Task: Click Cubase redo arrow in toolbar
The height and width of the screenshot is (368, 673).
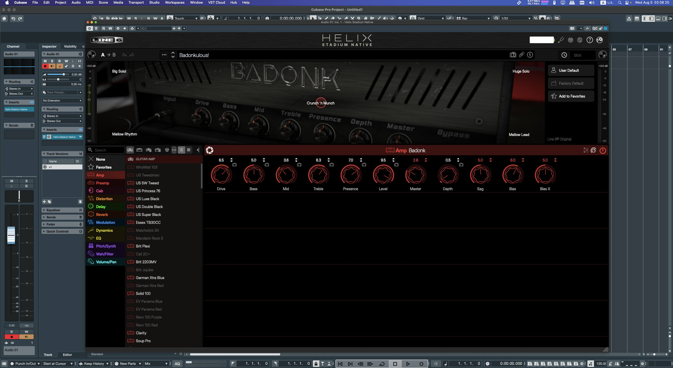Action: [20, 19]
